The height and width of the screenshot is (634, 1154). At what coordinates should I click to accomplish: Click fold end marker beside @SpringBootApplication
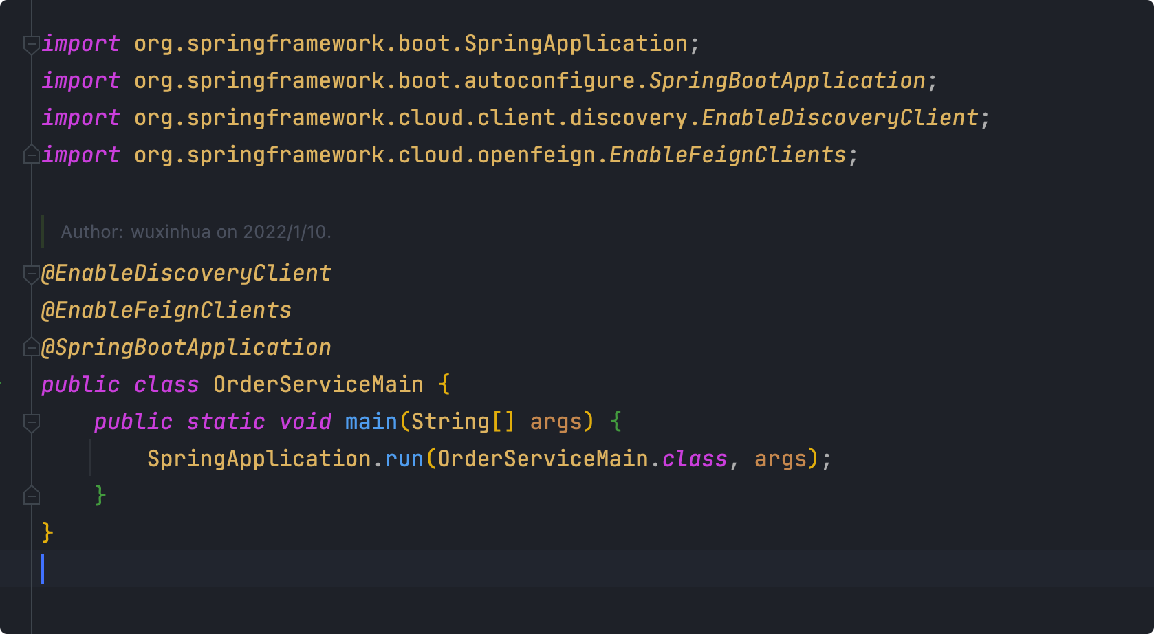coord(32,347)
